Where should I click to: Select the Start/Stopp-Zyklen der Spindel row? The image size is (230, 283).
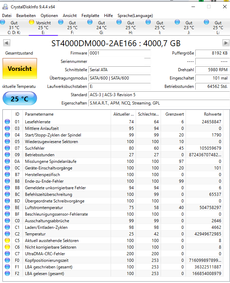(x=113, y=135)
